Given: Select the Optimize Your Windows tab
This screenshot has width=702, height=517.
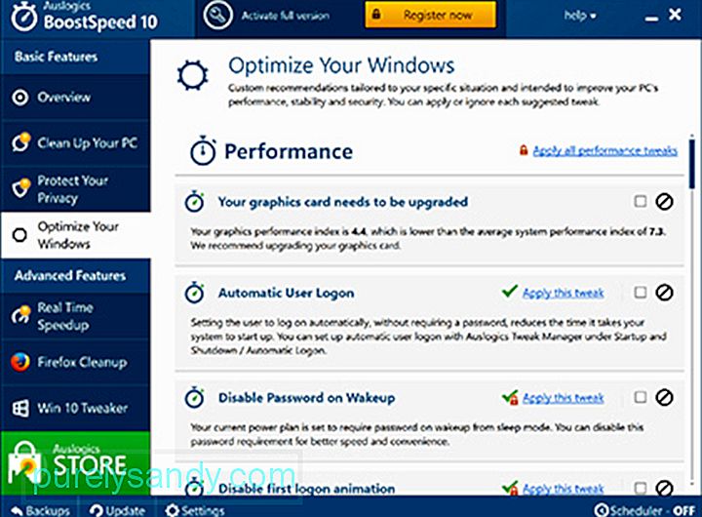Looking at the screenshot, I should click(76, 235).
